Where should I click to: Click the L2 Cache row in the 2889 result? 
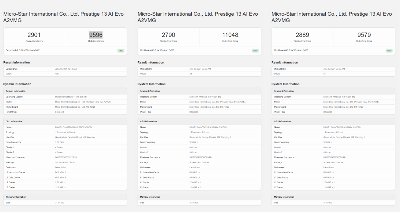[x=333, y=182]
